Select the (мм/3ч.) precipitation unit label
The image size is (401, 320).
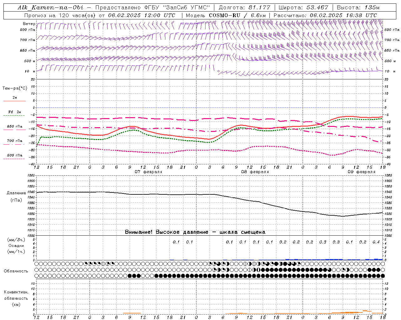[x=16, y=240]
